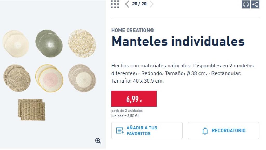The image size is (266, 150).
Task: Click the RECORDATORIO button
Action: tap(223, 130)
